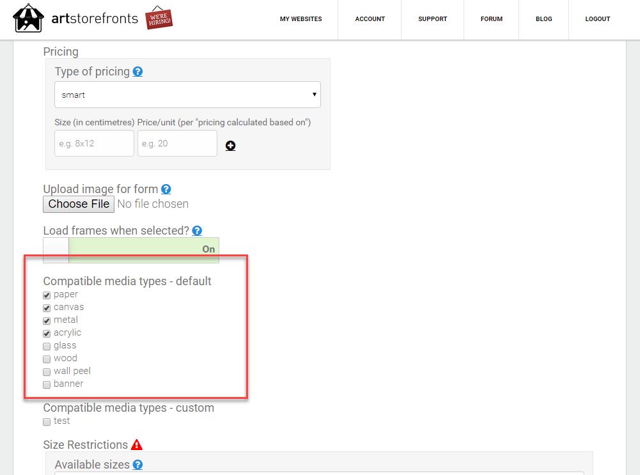This screenshot has height=475, width=640.
Task: Open help icon next to Available sizes
Action: click(138, 465)
